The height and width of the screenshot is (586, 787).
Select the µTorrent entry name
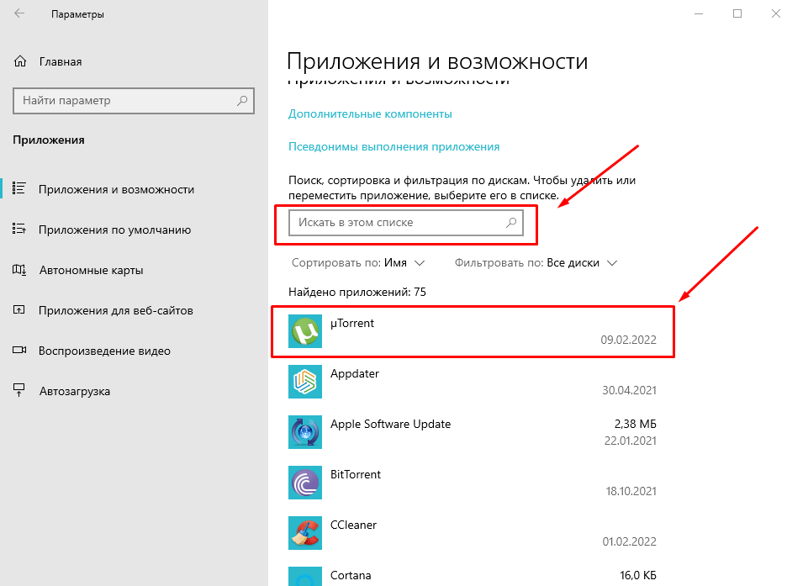(351, 323)
